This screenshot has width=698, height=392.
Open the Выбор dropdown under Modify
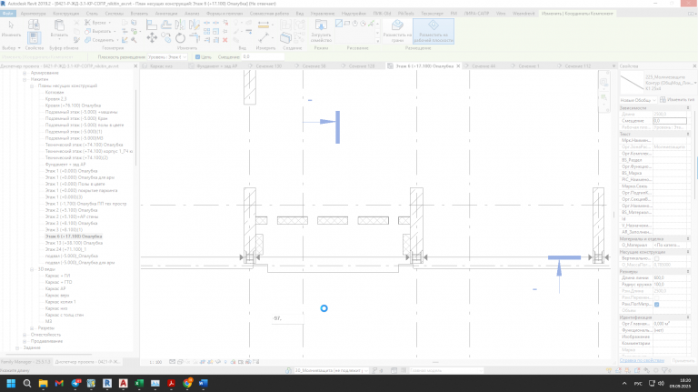click(11, 47)
